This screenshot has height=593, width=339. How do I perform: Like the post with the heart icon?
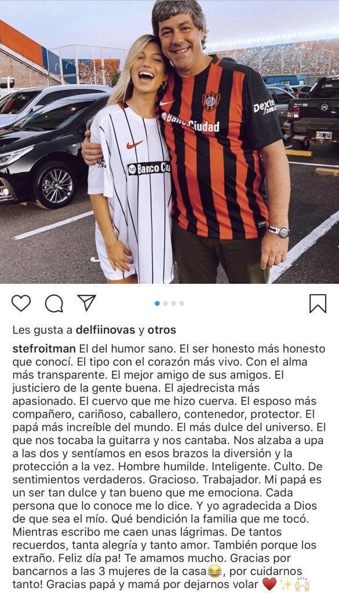coord(21,303)
